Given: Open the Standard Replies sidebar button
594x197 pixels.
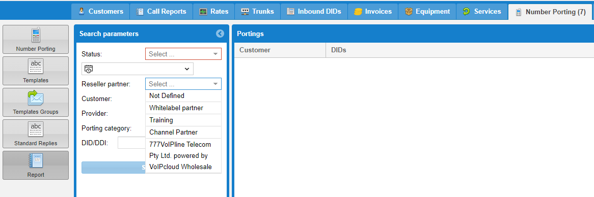Looking at the screenshot, I should point(36,134).
